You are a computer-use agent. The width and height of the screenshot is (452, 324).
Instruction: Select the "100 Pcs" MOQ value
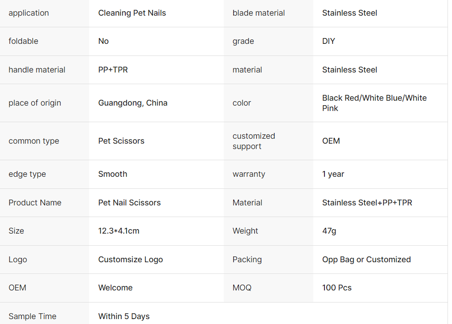337,288
